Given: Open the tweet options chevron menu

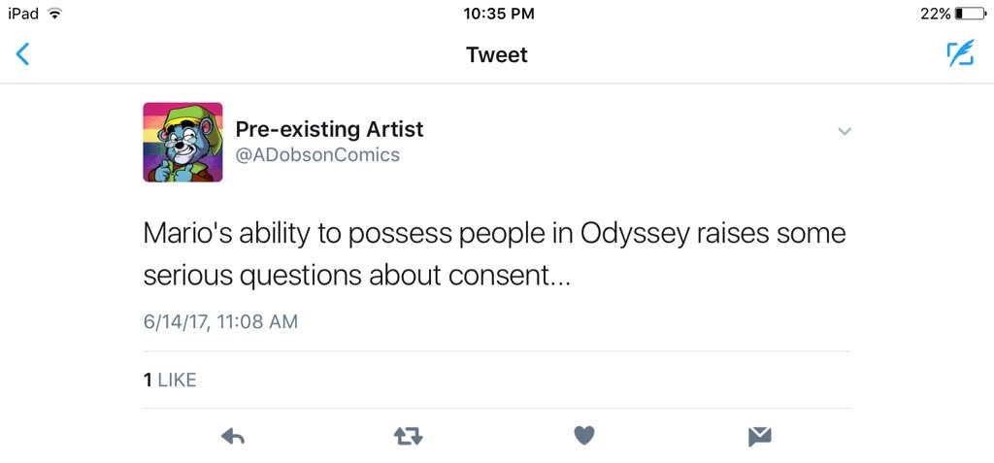Looking at the screenshot, I should (x=845, y=131).
